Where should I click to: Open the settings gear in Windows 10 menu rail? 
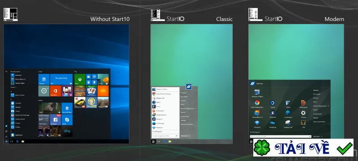click(6, 132)
